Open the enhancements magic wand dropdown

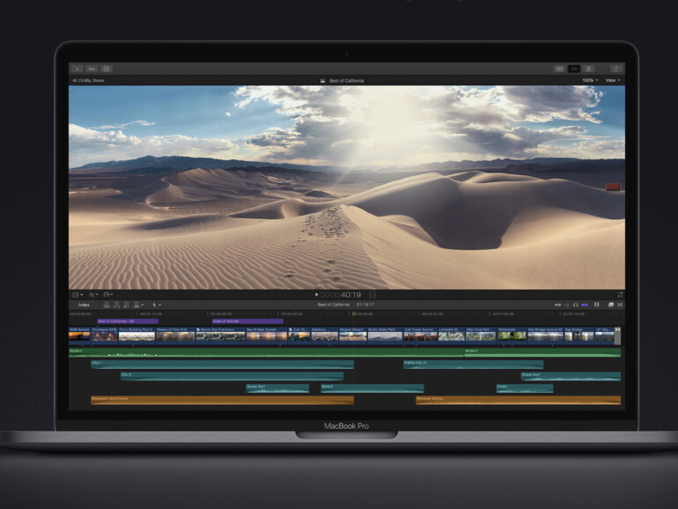93,295
